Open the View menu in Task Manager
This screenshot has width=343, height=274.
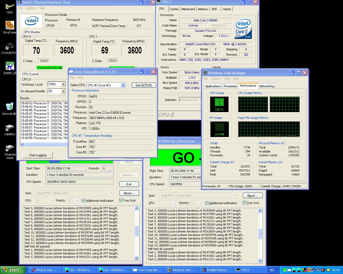tap(227, 79)
